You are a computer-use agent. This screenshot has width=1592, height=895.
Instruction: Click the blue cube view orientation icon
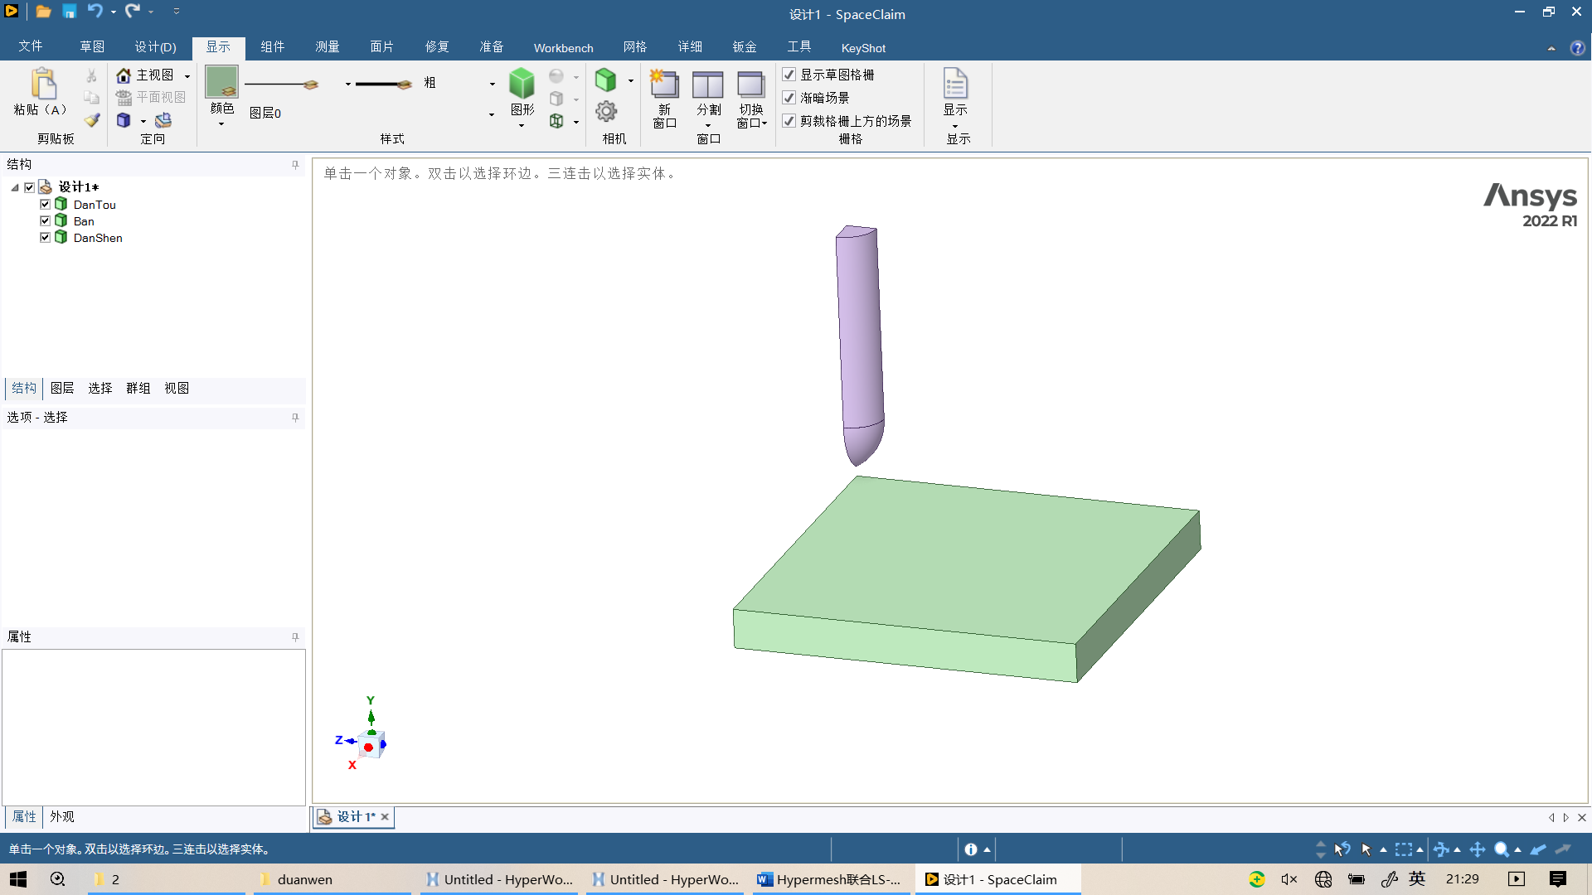pyautogui.click(x=124, y=120)
